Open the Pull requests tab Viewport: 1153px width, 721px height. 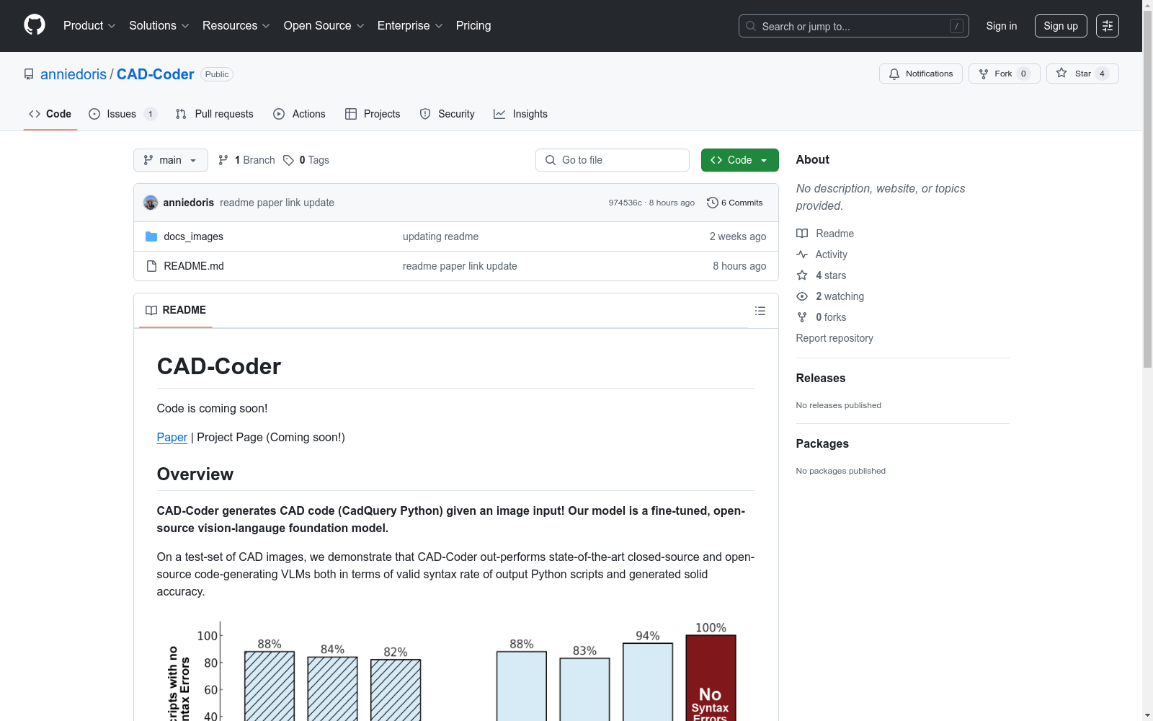tap(215, 114)
